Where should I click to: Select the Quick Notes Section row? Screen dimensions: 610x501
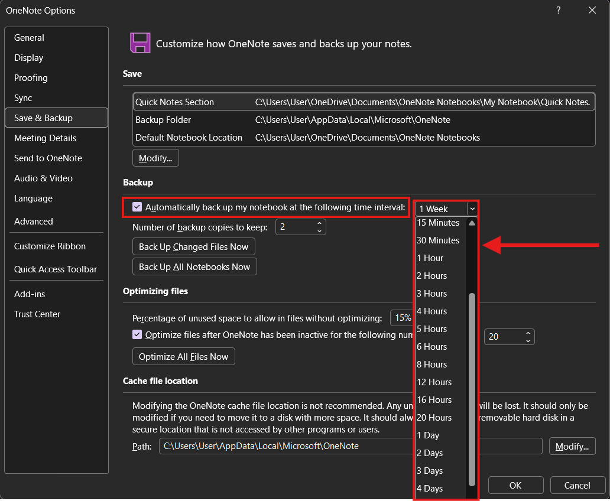(364, 102)
